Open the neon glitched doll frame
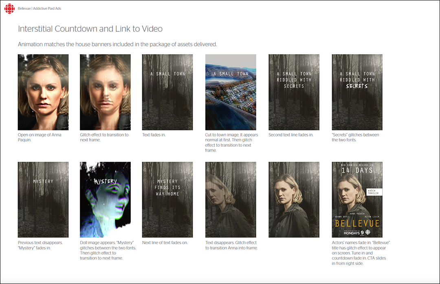Screen dimensions: 440x284 pyautogui.click(x=105, y=200)
